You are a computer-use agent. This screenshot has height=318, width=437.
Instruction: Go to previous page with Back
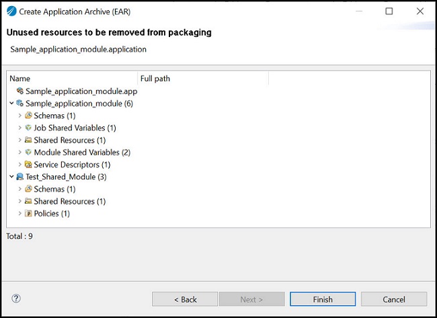(185, 299)
